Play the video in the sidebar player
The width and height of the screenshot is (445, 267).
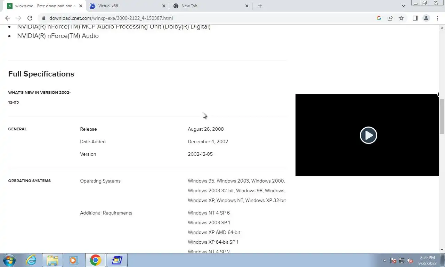click(x=368, y=135)
